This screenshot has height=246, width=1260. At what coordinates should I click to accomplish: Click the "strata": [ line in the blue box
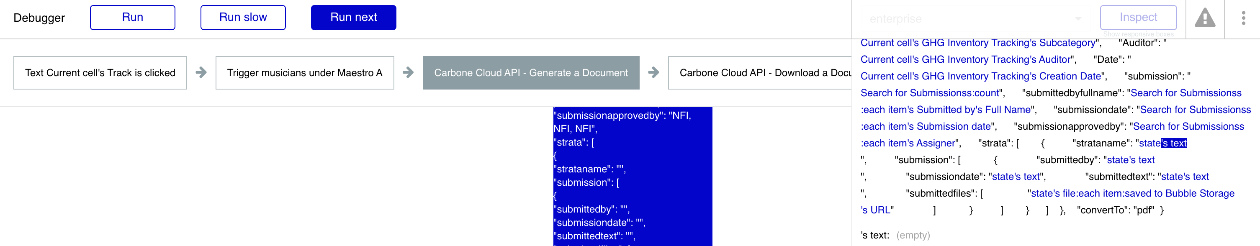[x=574, y=142]
